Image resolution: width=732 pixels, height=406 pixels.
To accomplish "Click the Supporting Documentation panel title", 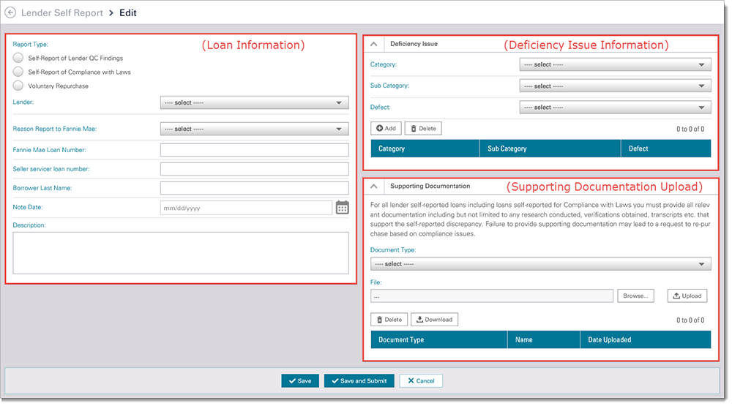I will pyautogui.click(x=430, y=187).
